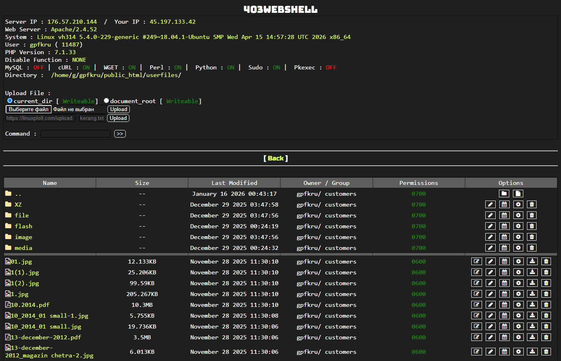
Task: Run the command with the >> button
Action: click(120, 134)
